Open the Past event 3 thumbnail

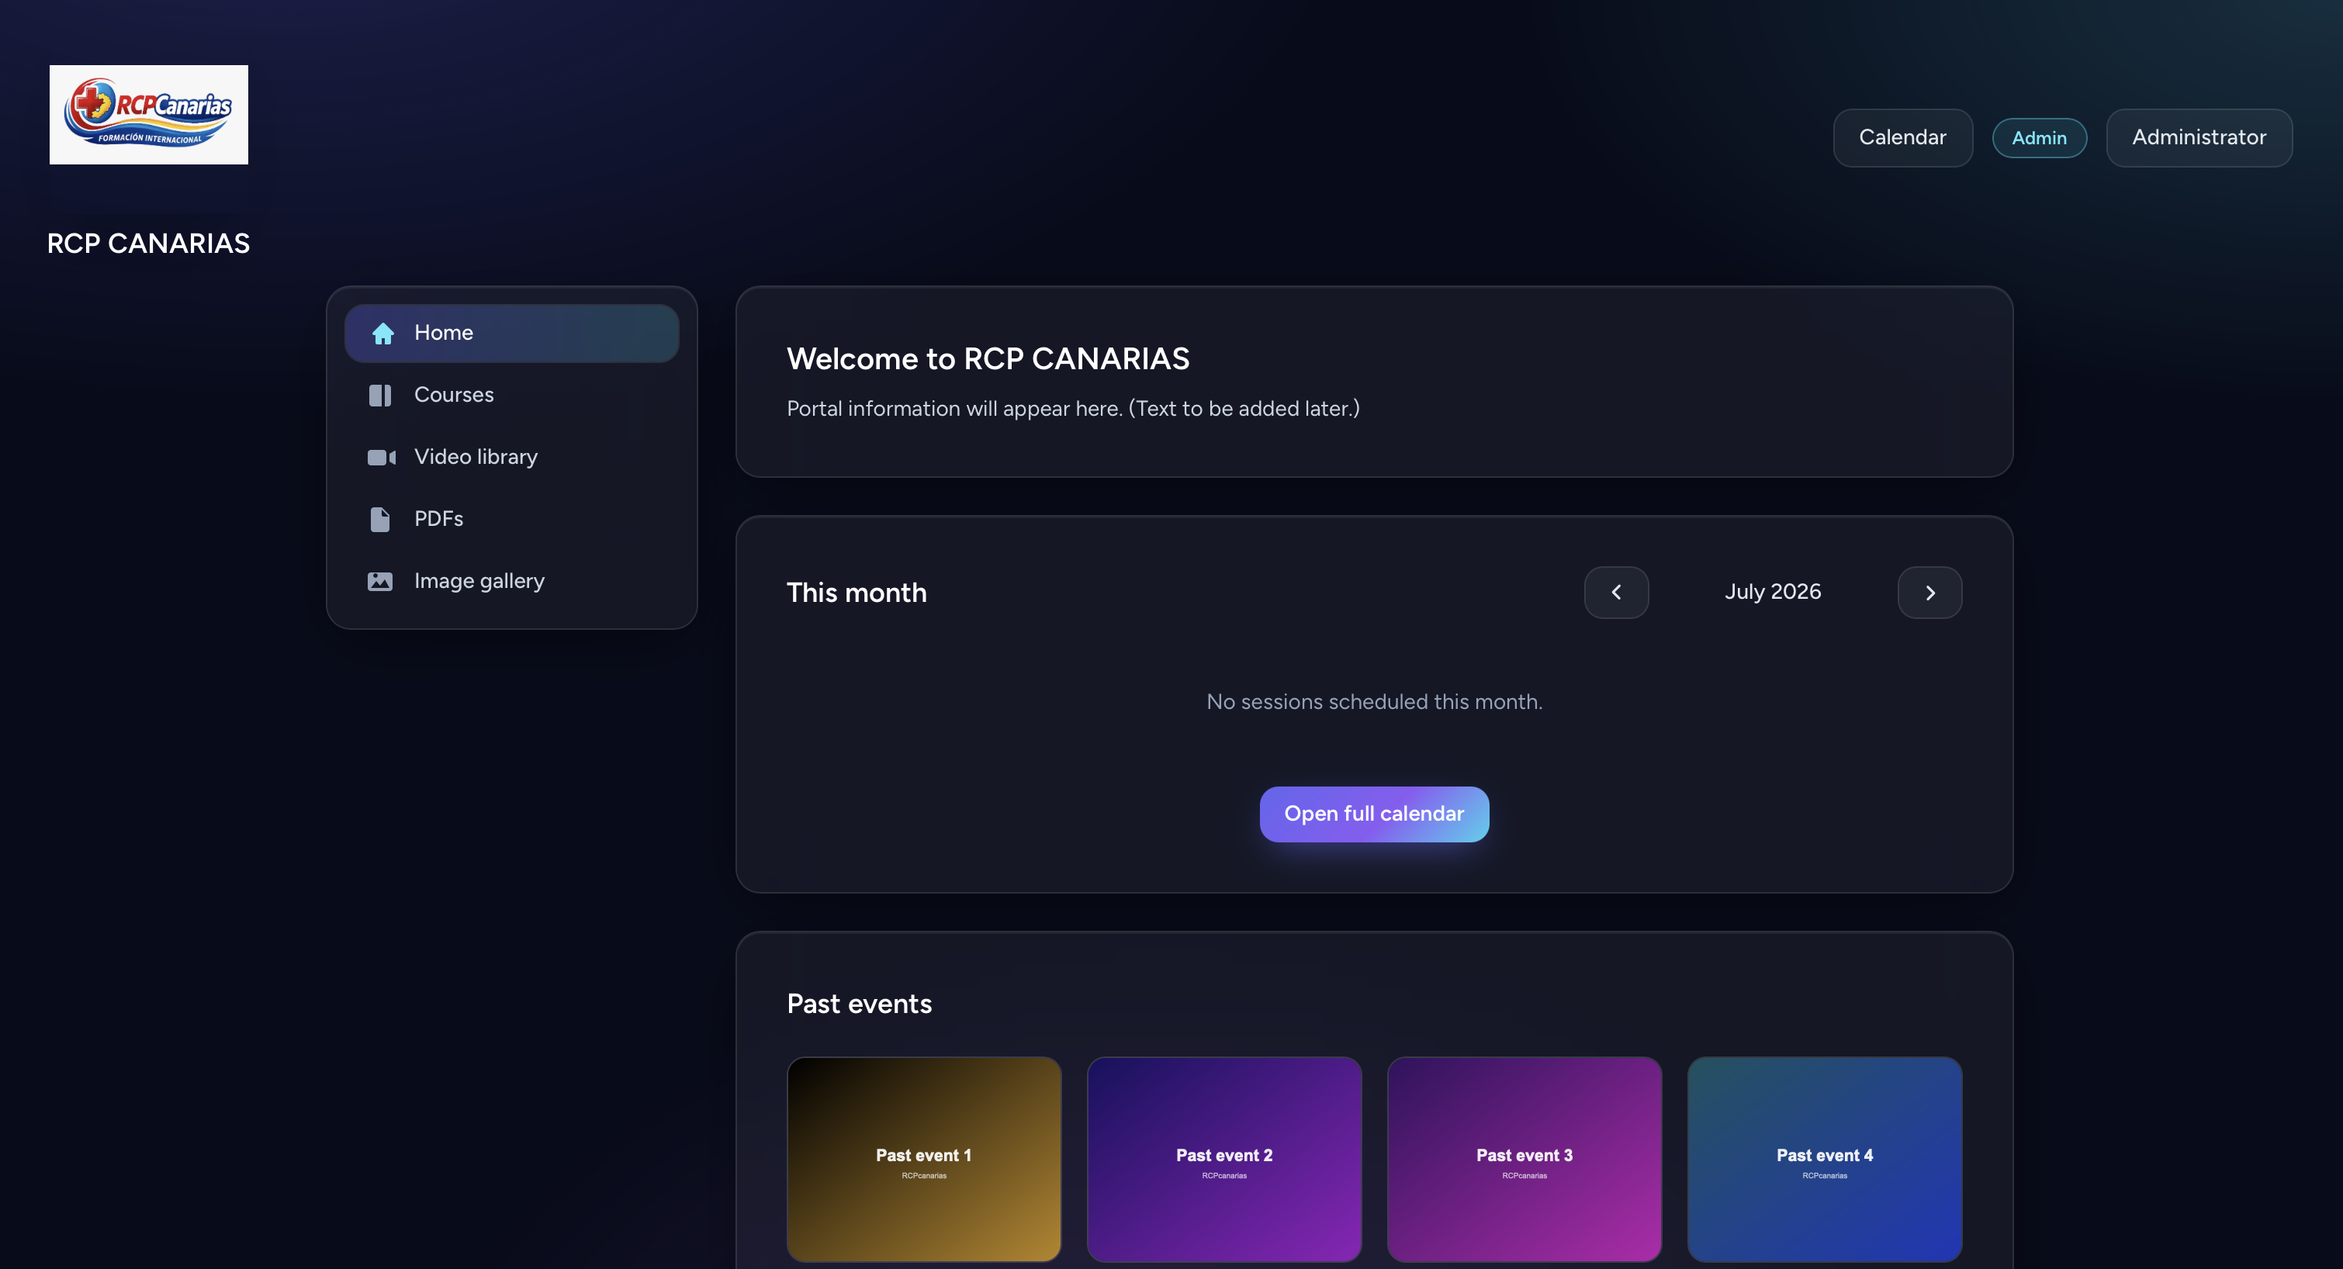click(x=1525, y=1159)
